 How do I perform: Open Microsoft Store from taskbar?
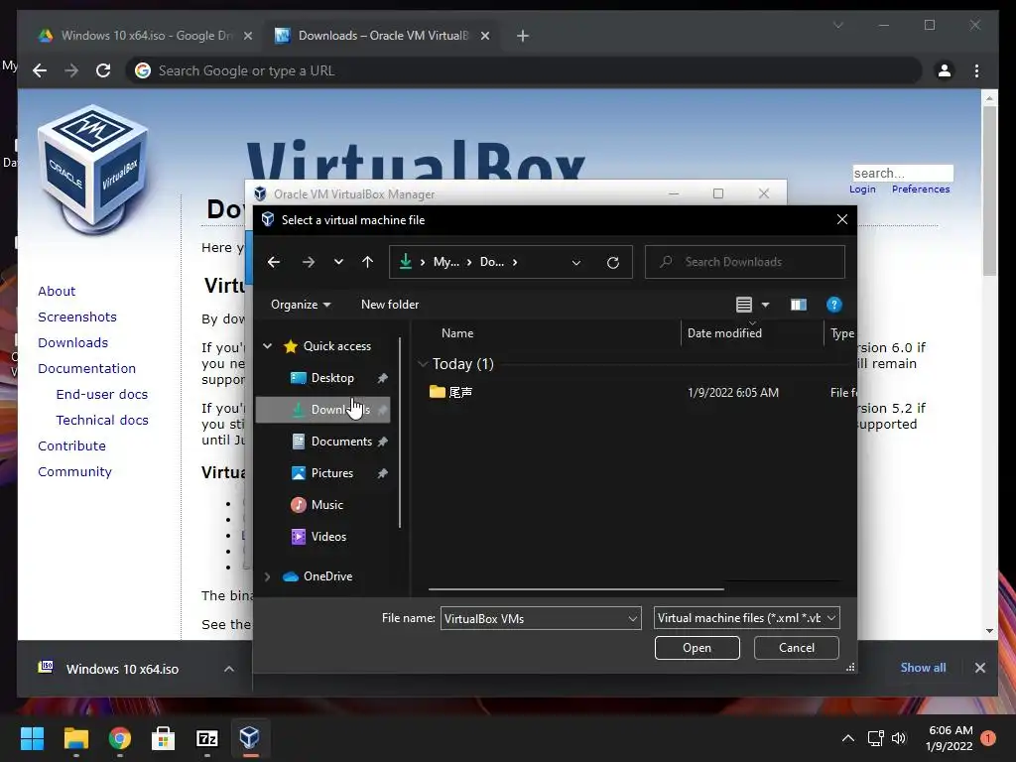click(x=164, y=738)
